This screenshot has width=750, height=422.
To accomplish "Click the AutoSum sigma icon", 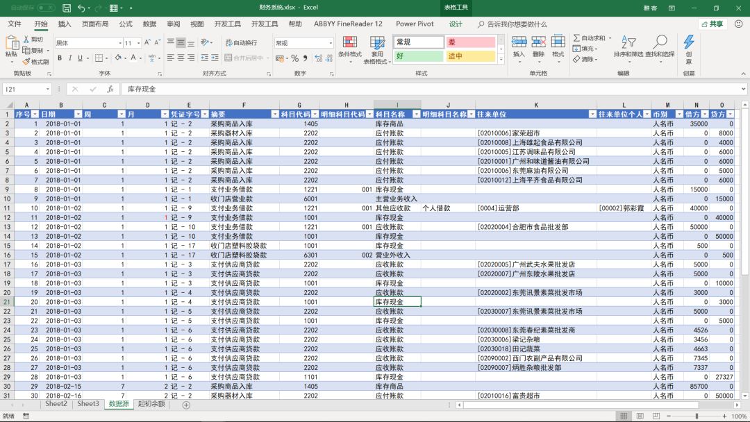I will pos(576,37).
